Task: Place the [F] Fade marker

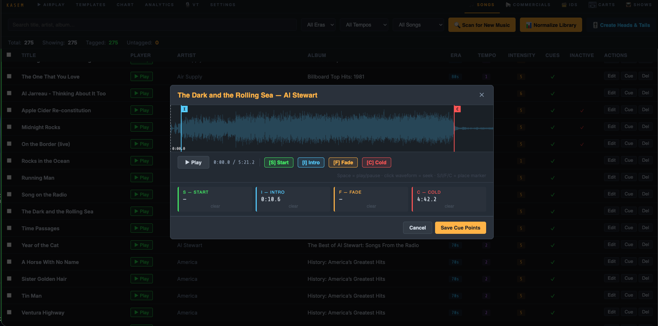Action: coord(343,162)
